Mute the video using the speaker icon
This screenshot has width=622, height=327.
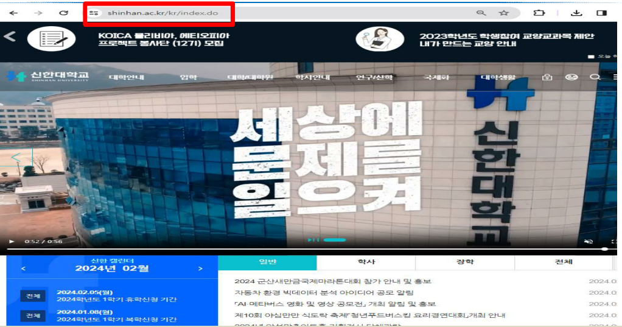(588, 242)
